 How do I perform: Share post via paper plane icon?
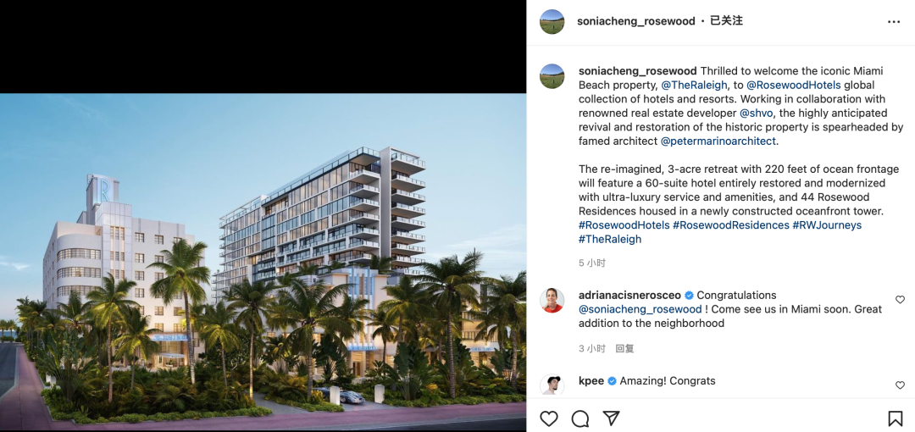[610, 418]
